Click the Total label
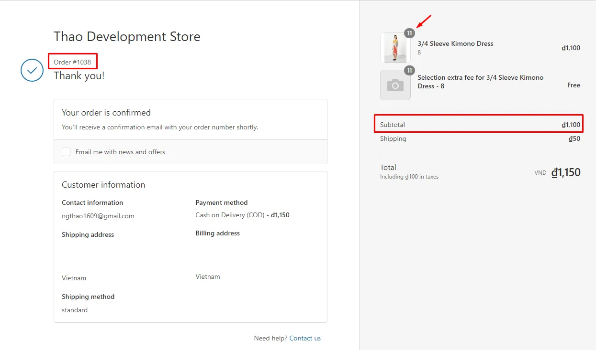The image size is (596, 350). pos(388,168)
